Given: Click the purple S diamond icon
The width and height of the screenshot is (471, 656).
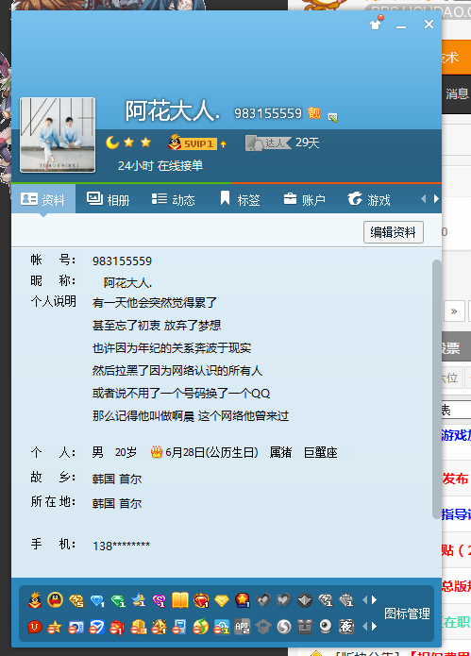Looking at the screenshot, I should pos(159,600).
